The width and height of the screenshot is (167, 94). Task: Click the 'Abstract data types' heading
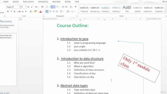point(74,86)
